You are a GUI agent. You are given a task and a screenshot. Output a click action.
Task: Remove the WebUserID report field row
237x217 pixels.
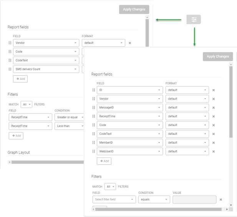pos(214,152)
